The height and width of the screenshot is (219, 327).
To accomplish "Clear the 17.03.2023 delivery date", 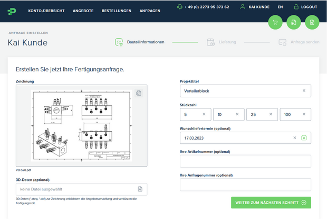I will click(x=295, y=138).
